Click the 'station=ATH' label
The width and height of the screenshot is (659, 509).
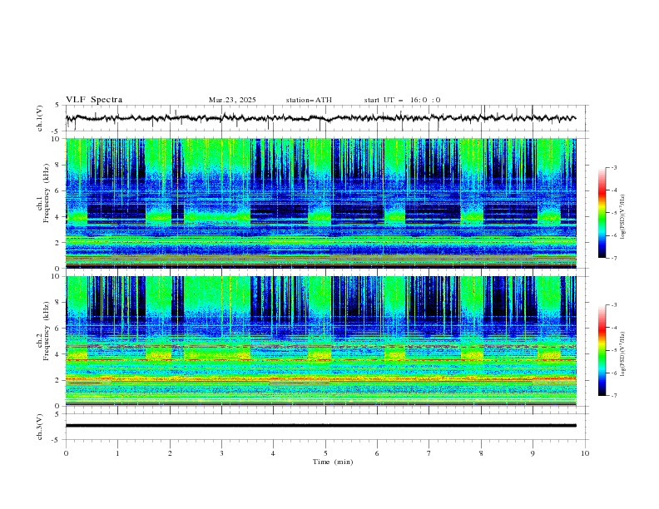pyautogui.click(x=309, y=100)
